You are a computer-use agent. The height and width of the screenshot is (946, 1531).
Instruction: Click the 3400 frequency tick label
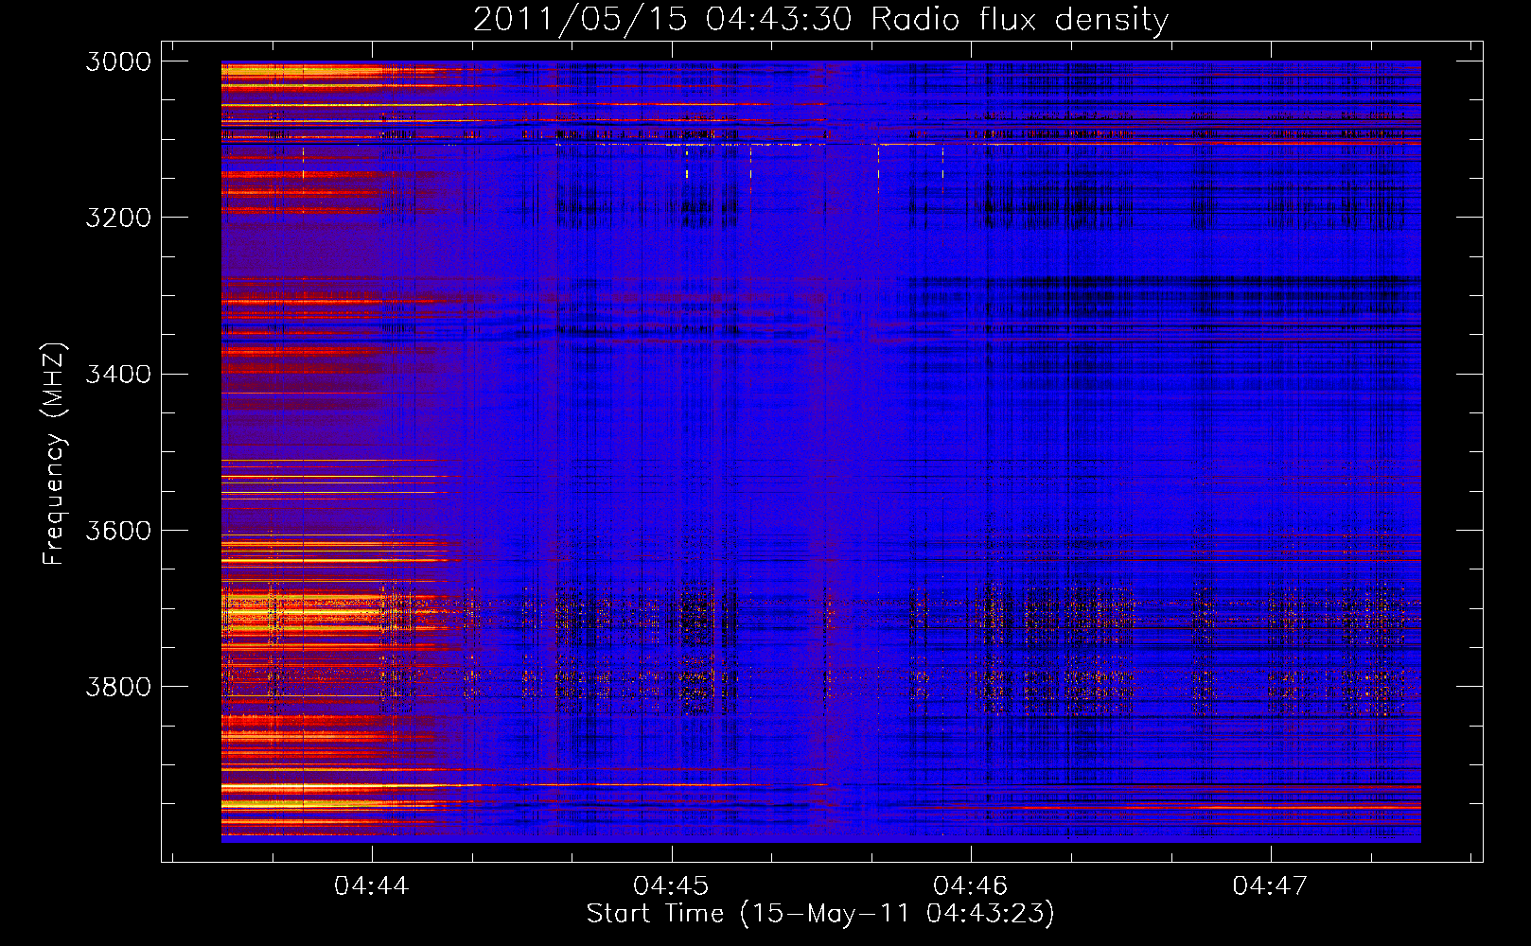point(118,374)
